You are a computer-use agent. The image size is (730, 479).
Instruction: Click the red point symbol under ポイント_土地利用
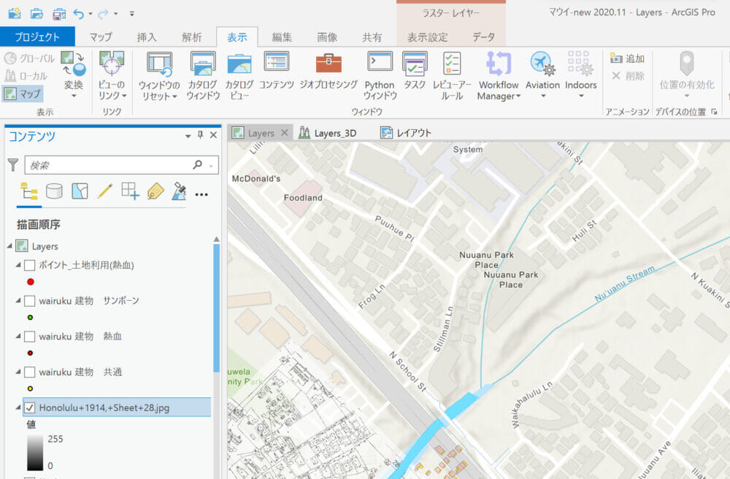(31, 282)
